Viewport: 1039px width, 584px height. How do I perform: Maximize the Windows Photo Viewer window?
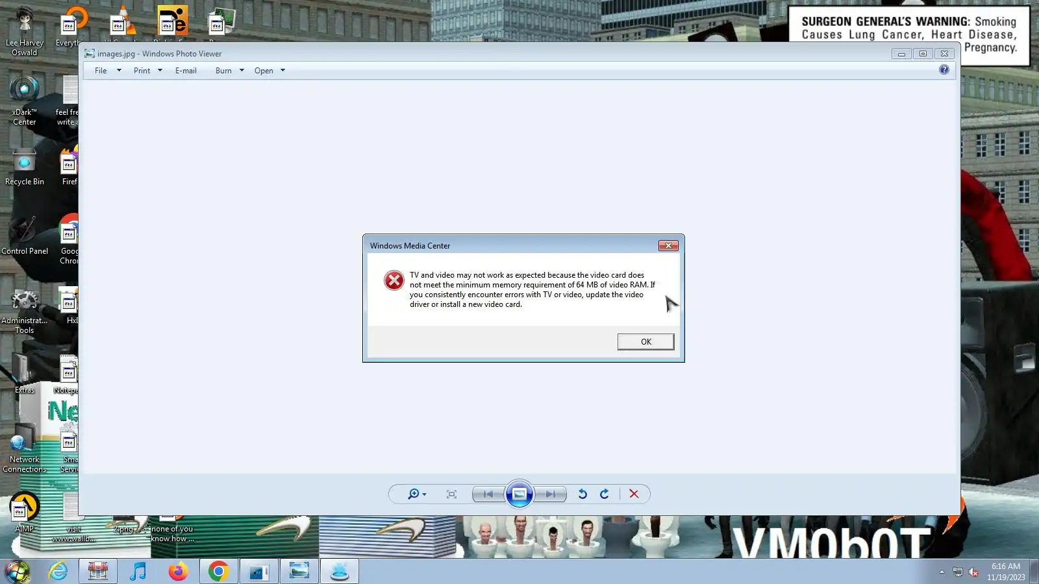923,54
